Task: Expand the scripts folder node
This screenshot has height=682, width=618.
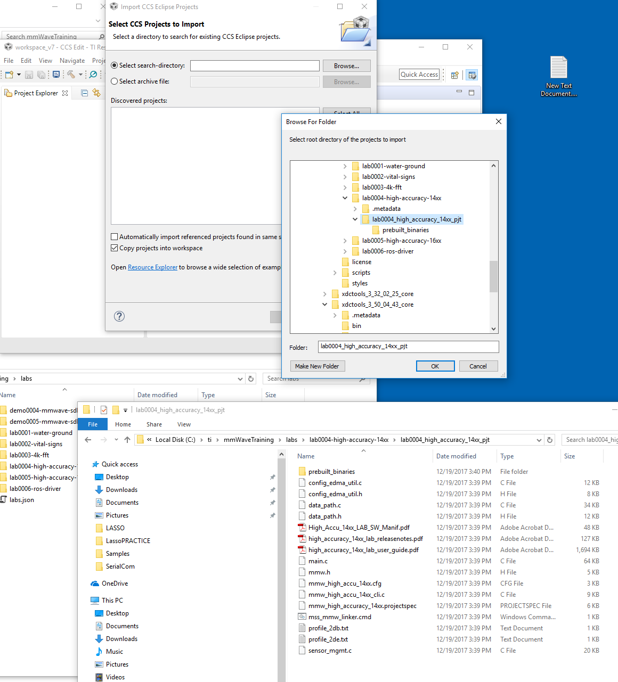Action: [x=335, y=273]
